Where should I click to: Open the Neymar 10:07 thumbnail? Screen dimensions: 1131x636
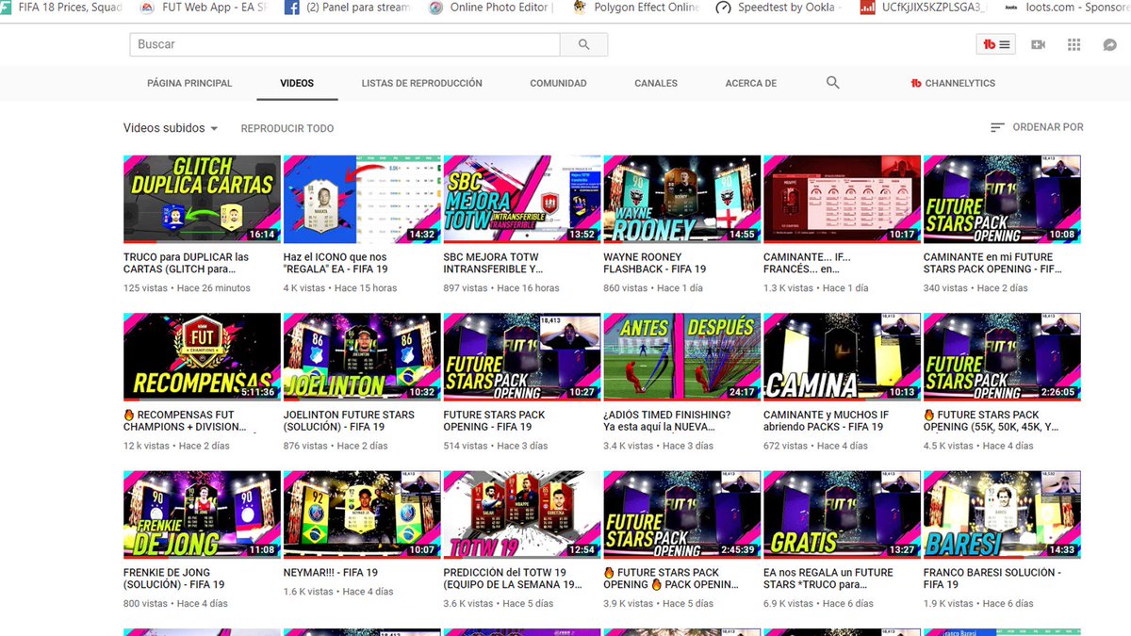tap(362, 514)
